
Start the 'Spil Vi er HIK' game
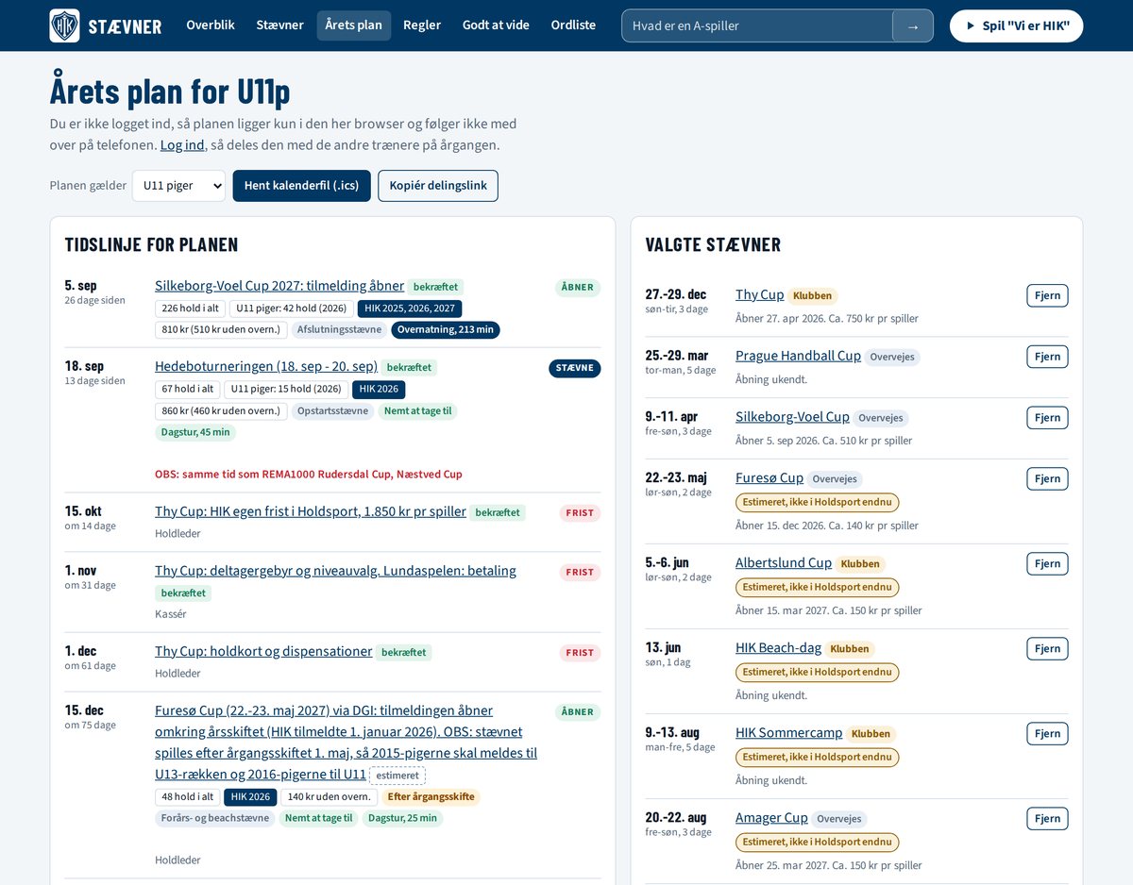coord(1016,25)
